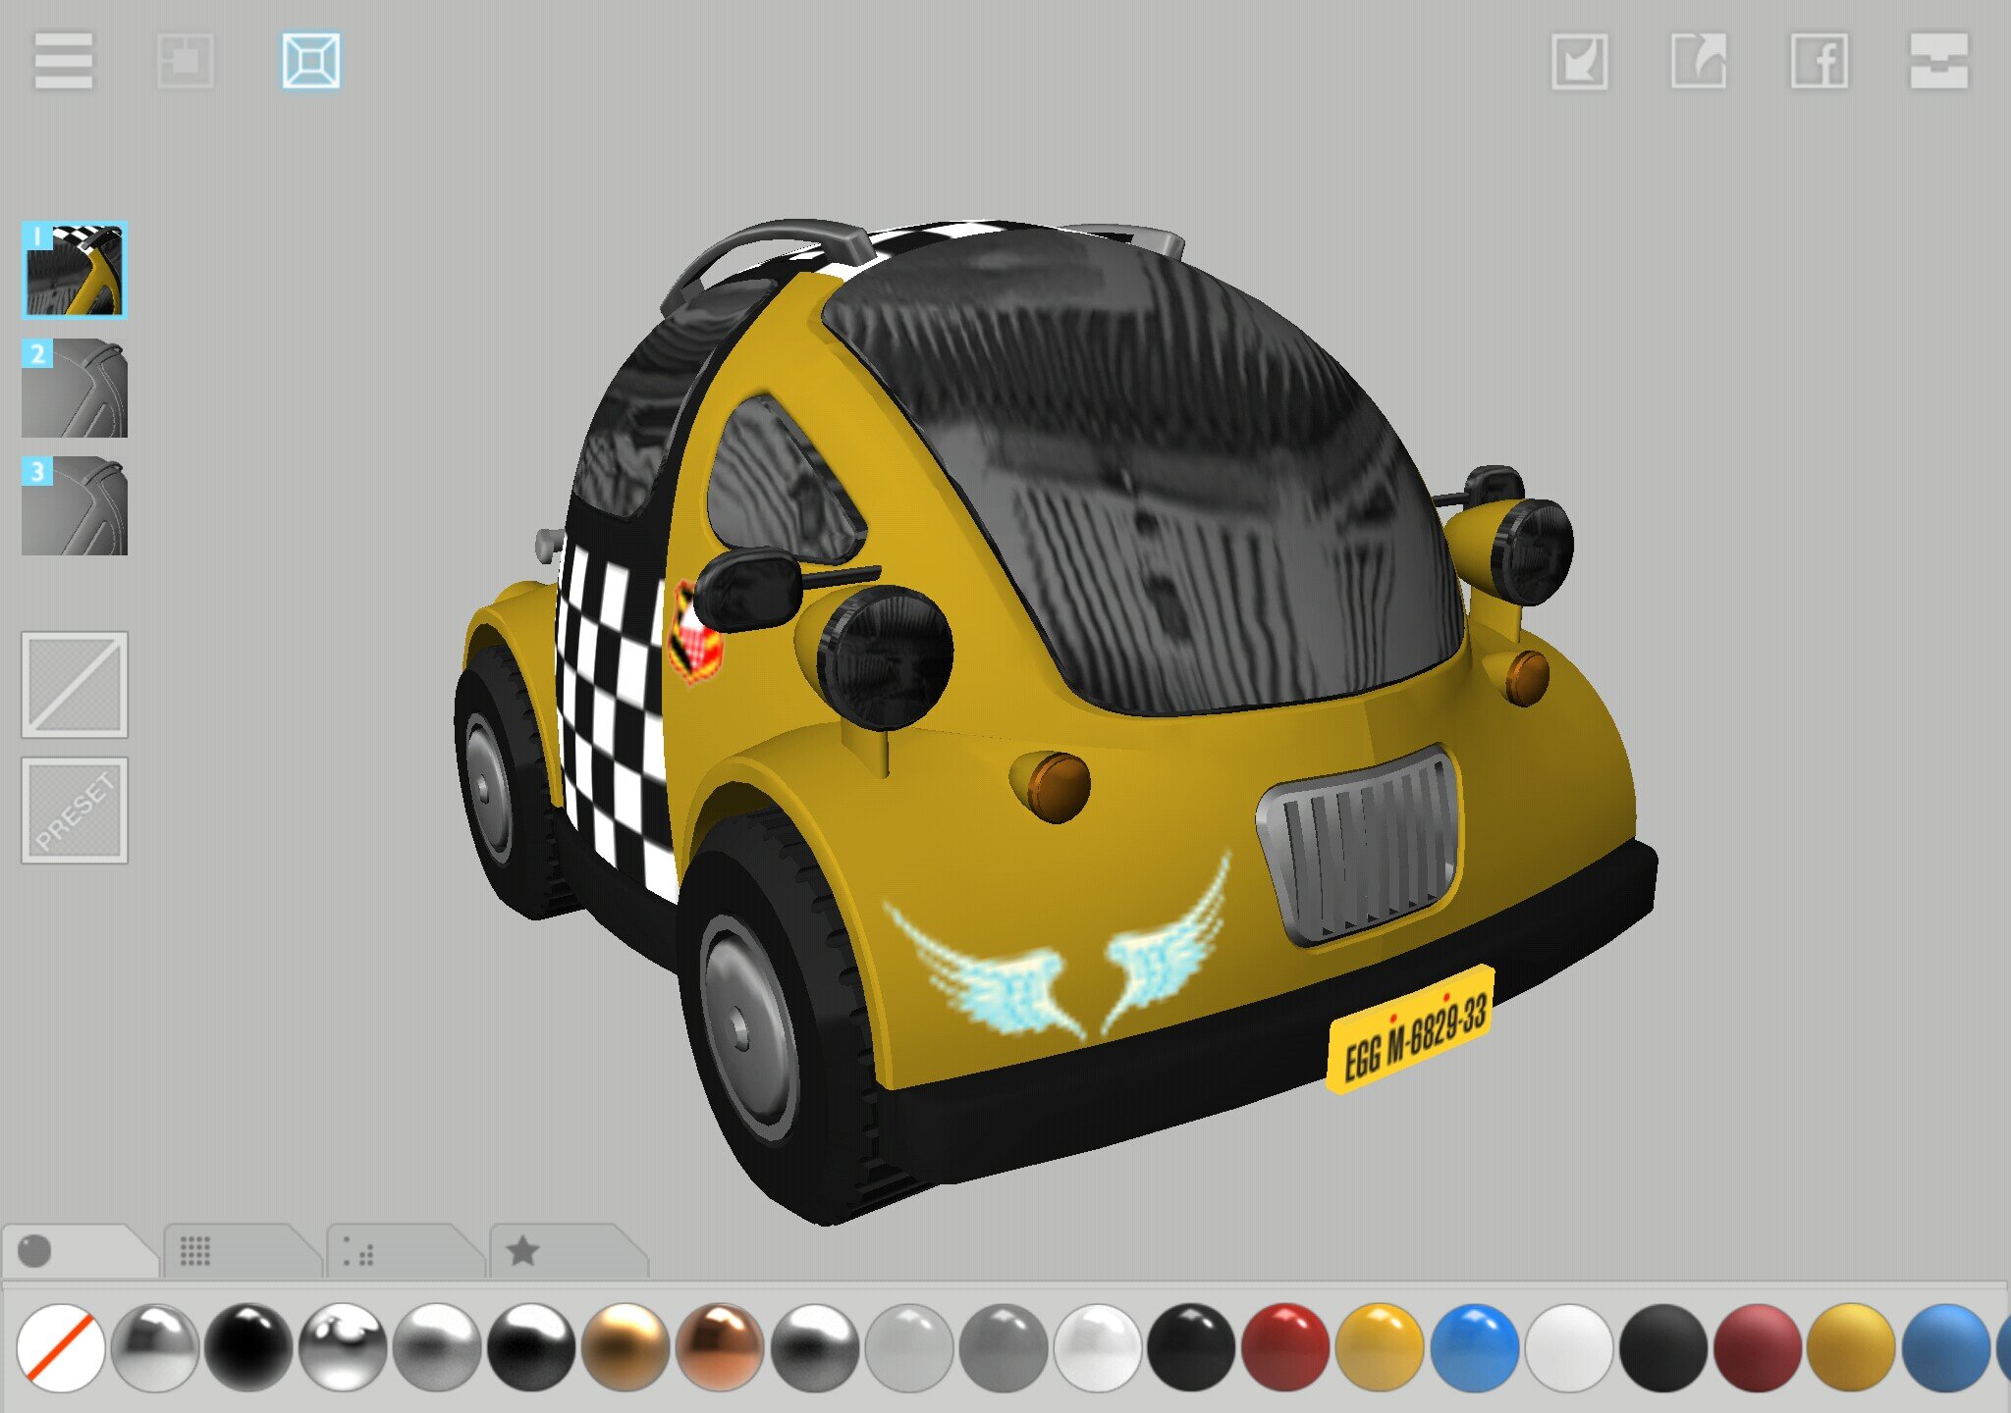Select material layer thumbnail 3
Viewport: 2011px width, 1413px height.
pos(75,506)
